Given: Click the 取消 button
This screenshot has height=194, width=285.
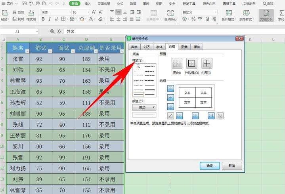Looking at the screenshot, I should pos(232,166).
